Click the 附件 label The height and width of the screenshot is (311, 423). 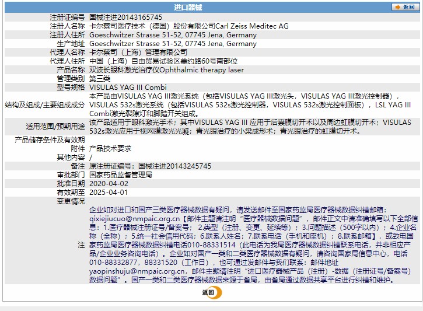78,149
